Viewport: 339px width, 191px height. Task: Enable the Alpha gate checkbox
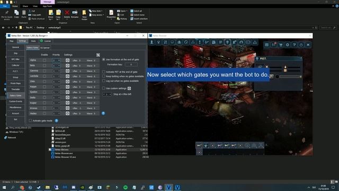[x=44, y=60]
